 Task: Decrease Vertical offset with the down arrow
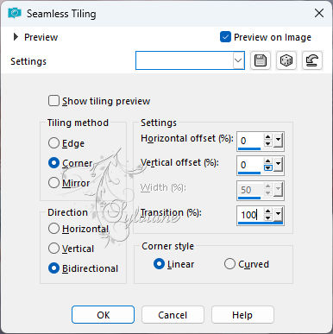point(268,168)
